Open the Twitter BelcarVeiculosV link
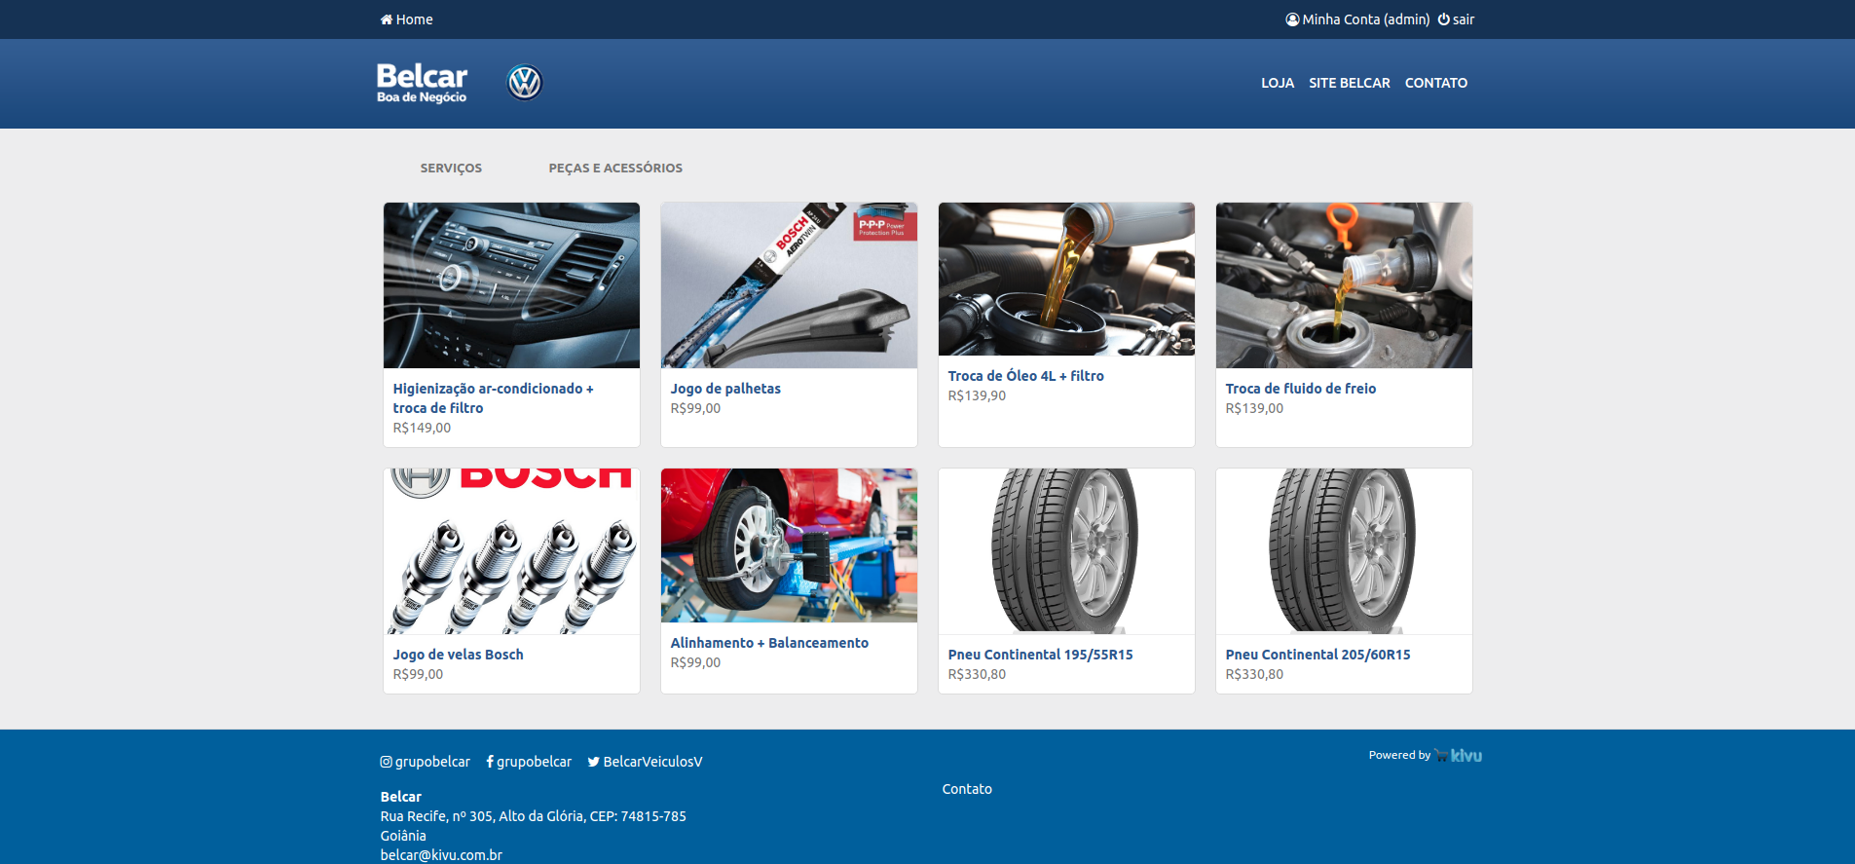The width and height of the screenshot is (1855, 864). 645,762
